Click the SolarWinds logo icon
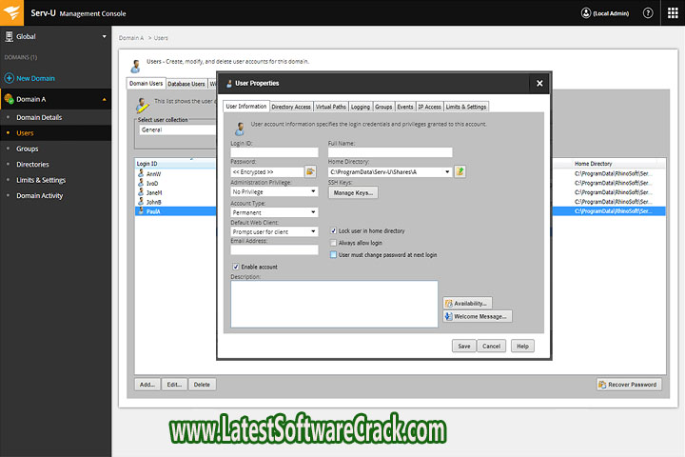 11,12
